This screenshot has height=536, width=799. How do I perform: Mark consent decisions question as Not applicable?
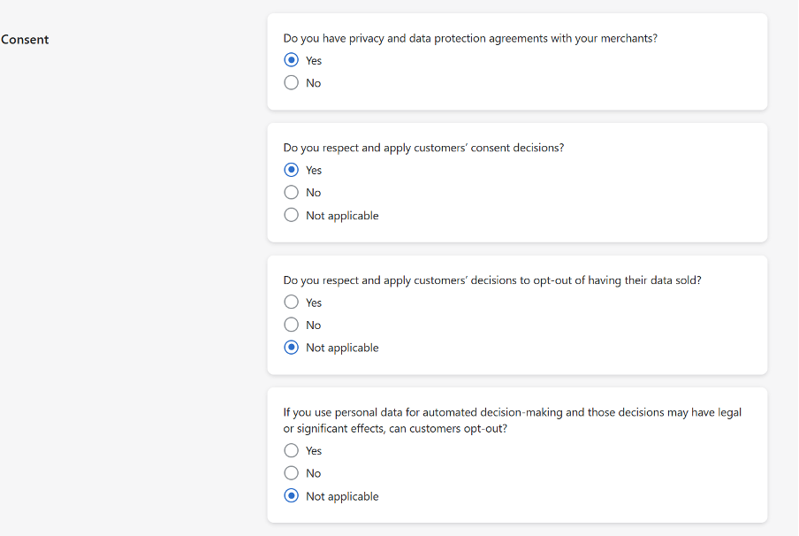tap(292, 216)
